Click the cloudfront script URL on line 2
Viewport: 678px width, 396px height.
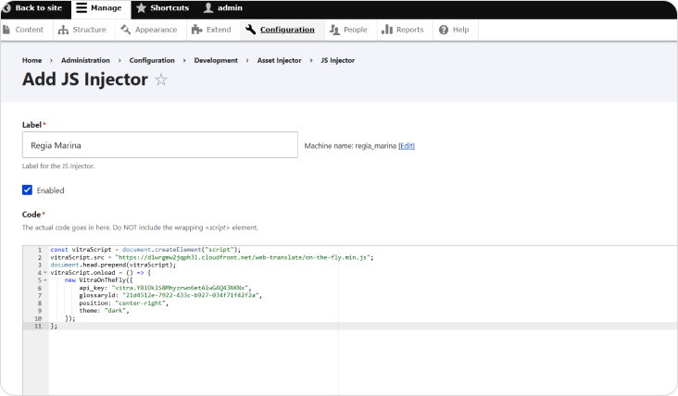(243, 257)
